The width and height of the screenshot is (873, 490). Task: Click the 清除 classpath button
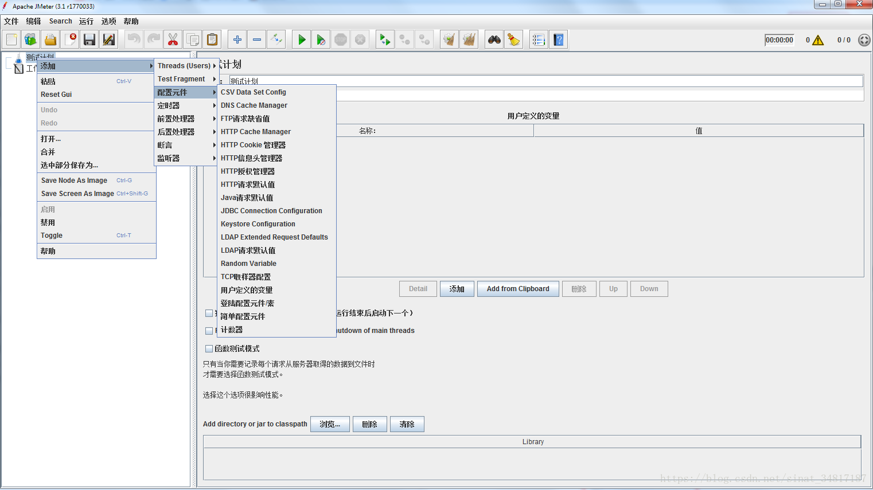(x=407, y=424)
